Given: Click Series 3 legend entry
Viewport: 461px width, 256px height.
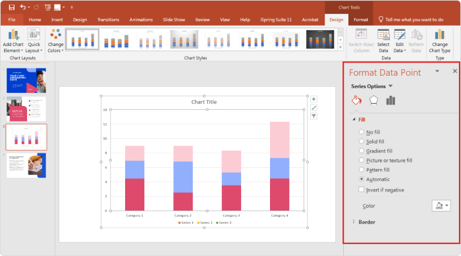Looking at the screenshot, I should pyautogui.click(x=224, y=222).
